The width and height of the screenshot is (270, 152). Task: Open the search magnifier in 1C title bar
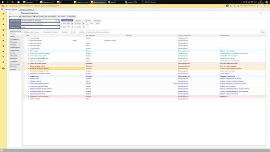pyautogui.click(x=238, y=6)
